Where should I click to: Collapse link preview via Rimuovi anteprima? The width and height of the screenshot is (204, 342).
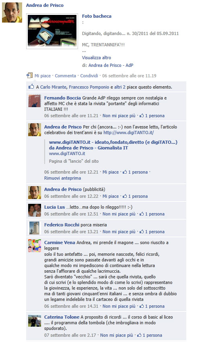[62, 178]
